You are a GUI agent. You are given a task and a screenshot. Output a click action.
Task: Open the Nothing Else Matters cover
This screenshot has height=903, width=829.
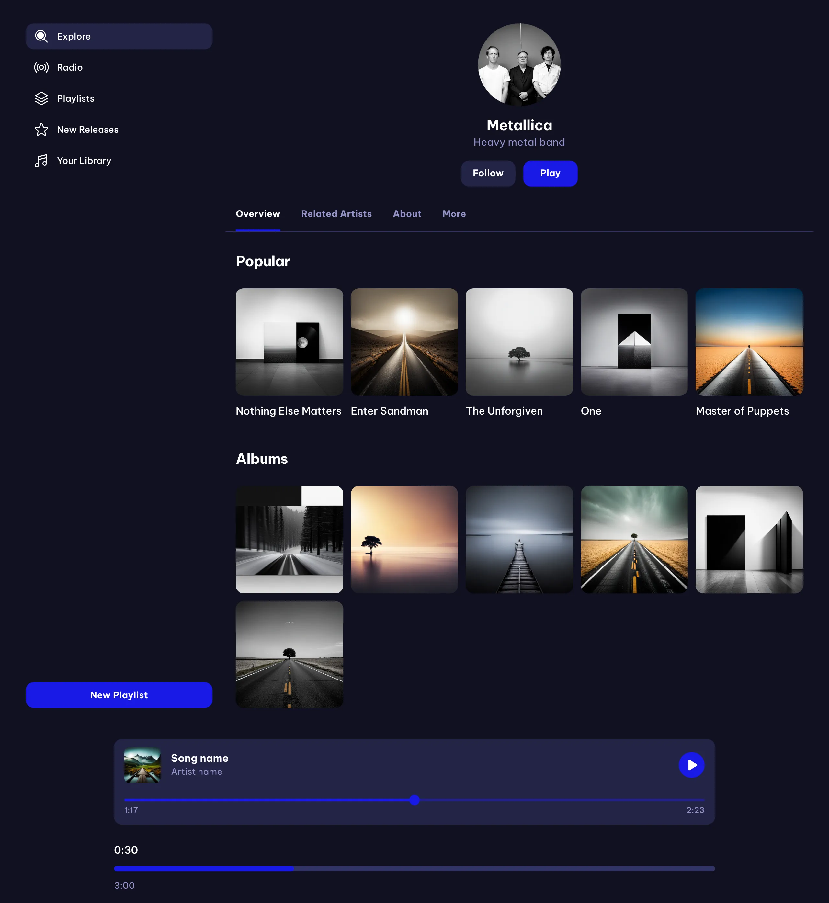point(290,342)
